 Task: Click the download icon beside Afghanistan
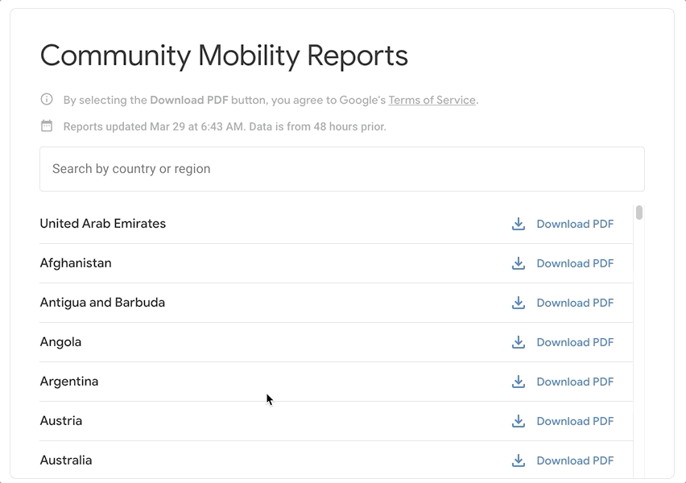tap(519, 263)
